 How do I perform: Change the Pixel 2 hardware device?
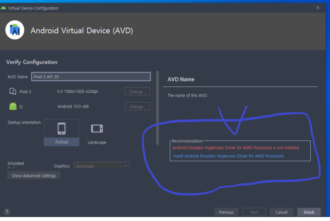click(x=138, y=91)
